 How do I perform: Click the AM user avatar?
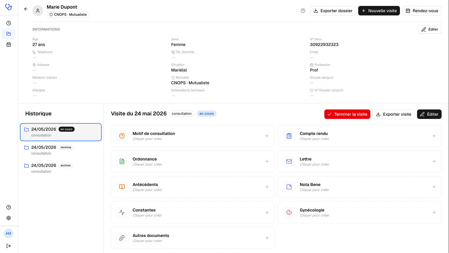(9, 233)
